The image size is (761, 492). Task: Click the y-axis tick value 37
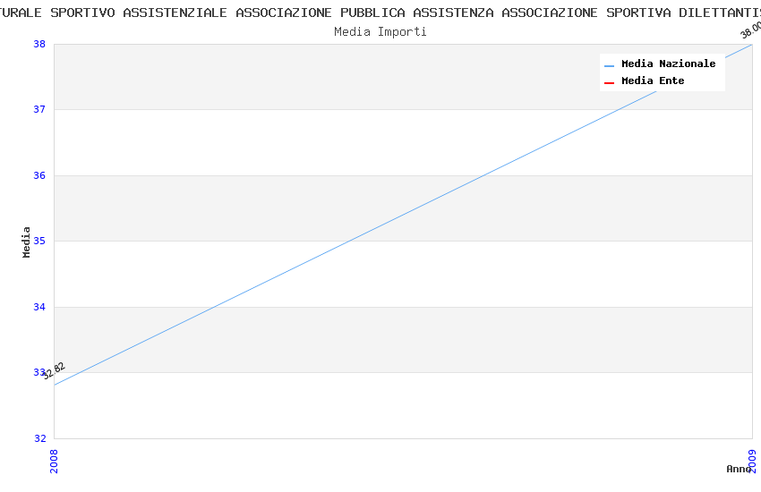(39, 109)
